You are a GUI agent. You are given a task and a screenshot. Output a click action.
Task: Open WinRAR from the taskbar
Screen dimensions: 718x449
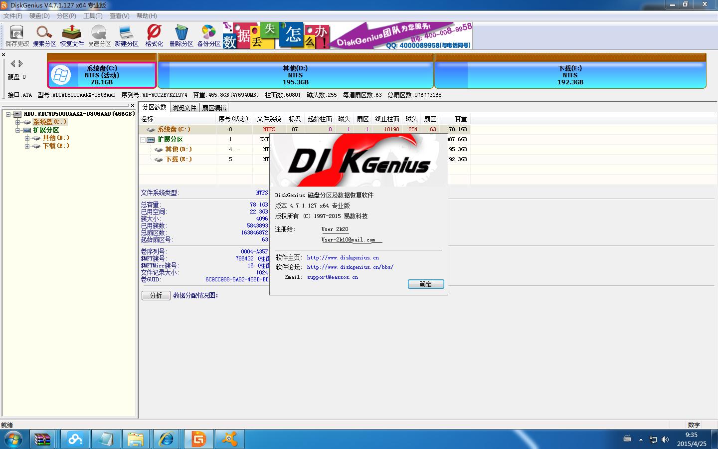point(42,439)
